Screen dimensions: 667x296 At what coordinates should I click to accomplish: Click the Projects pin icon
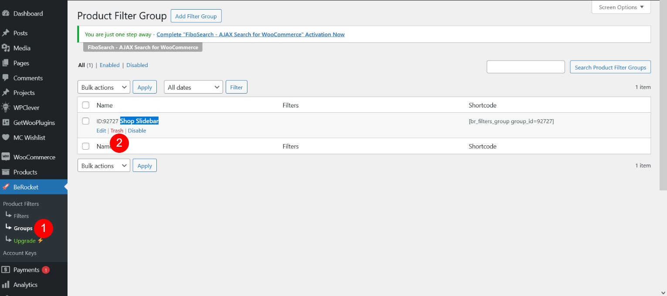point(6,93)
